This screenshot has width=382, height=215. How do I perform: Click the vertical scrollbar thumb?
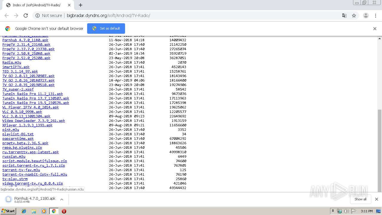pos(380,150)
